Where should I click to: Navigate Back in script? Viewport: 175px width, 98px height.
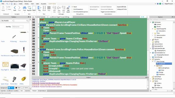[x=15, y=8]
